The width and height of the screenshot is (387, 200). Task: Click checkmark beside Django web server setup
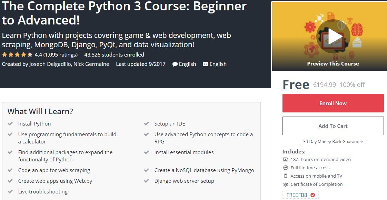pyautogui.click(x=146, y=181)
